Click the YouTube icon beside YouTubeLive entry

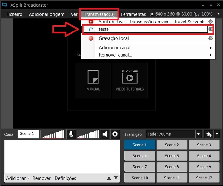pyautogui.click(x=91, y=22)
